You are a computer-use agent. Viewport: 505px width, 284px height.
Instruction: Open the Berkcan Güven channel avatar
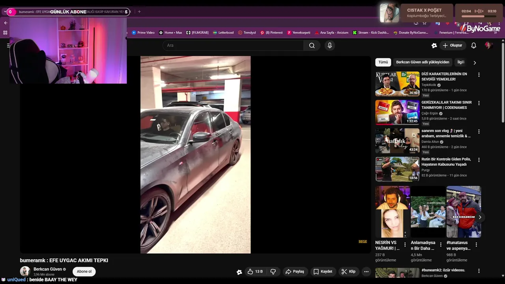pyautogui.click(x=25, y=271)
